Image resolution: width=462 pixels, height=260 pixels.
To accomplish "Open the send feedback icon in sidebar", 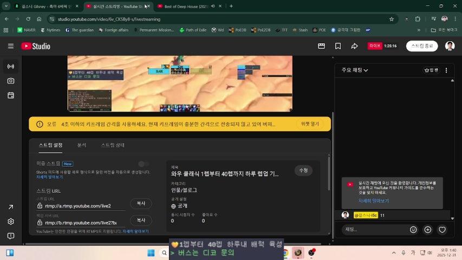I will [x=11, y=236].
